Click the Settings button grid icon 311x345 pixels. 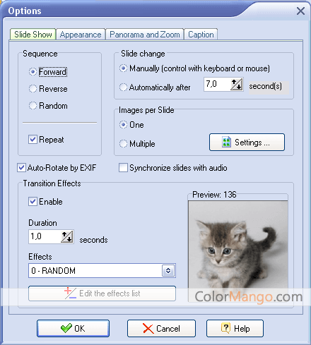(226, 142)
